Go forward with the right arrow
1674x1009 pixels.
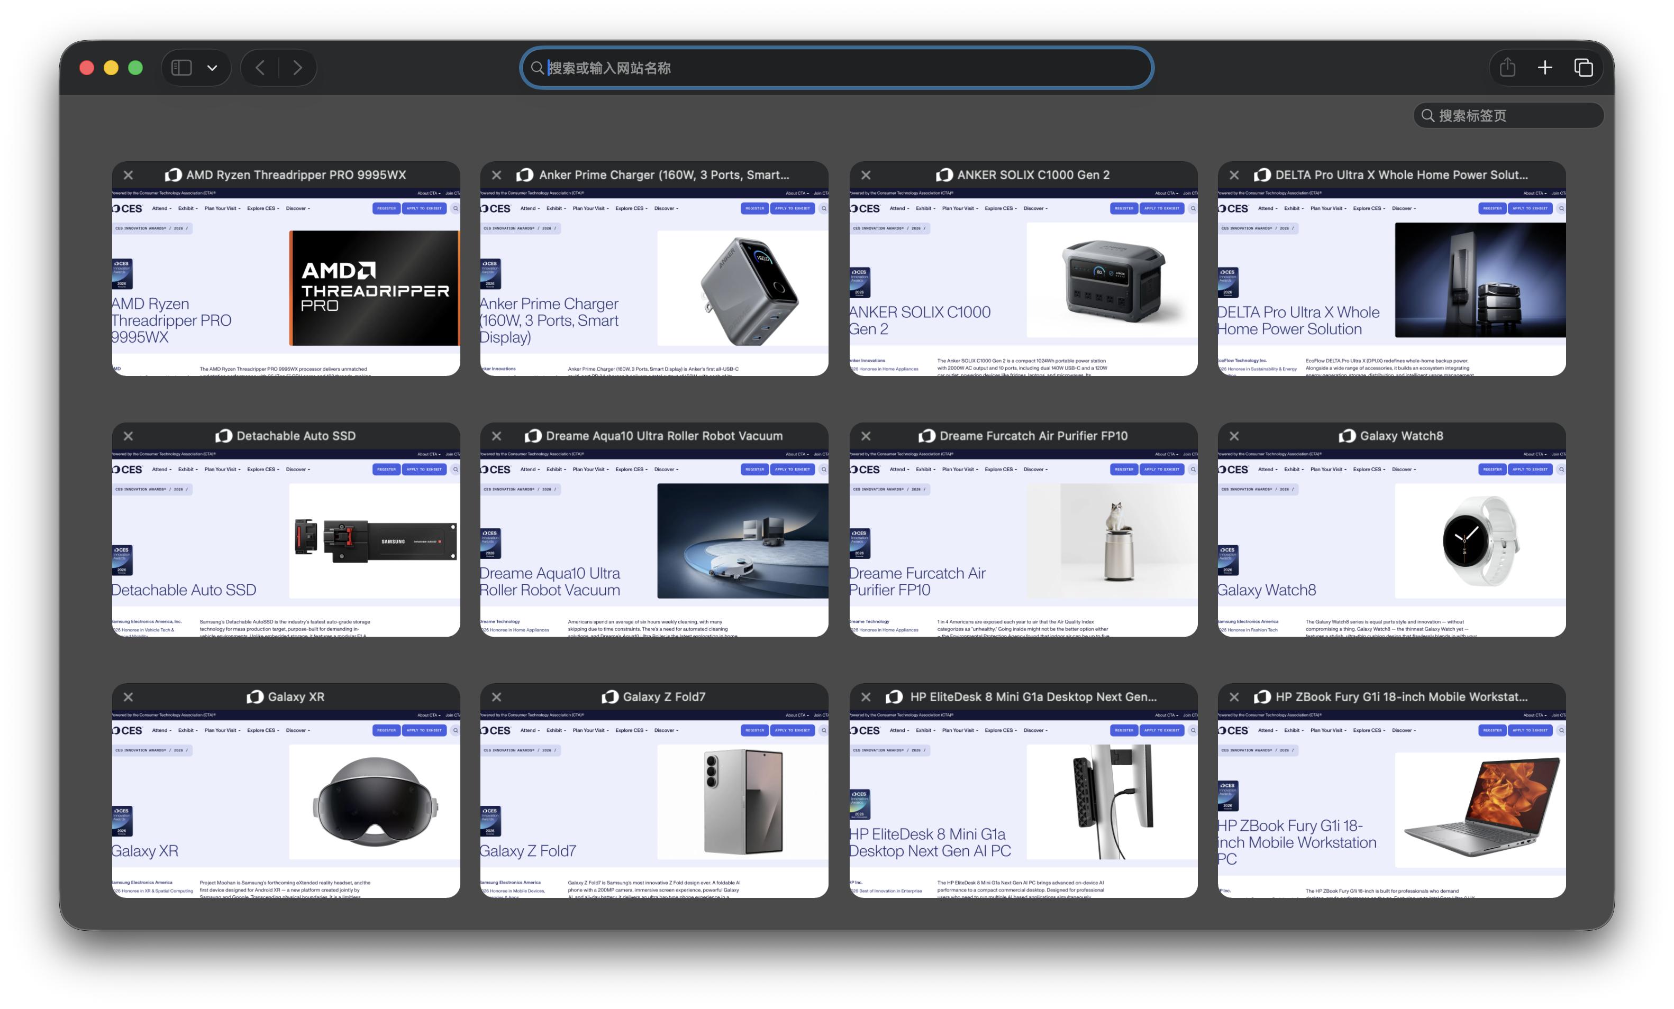click(297, 68)
